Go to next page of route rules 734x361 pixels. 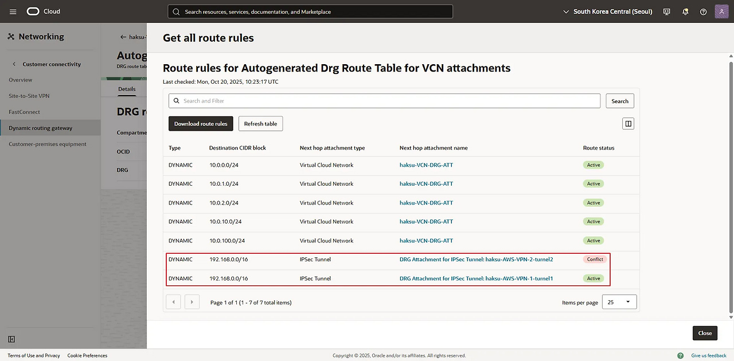tap(192, 302)
